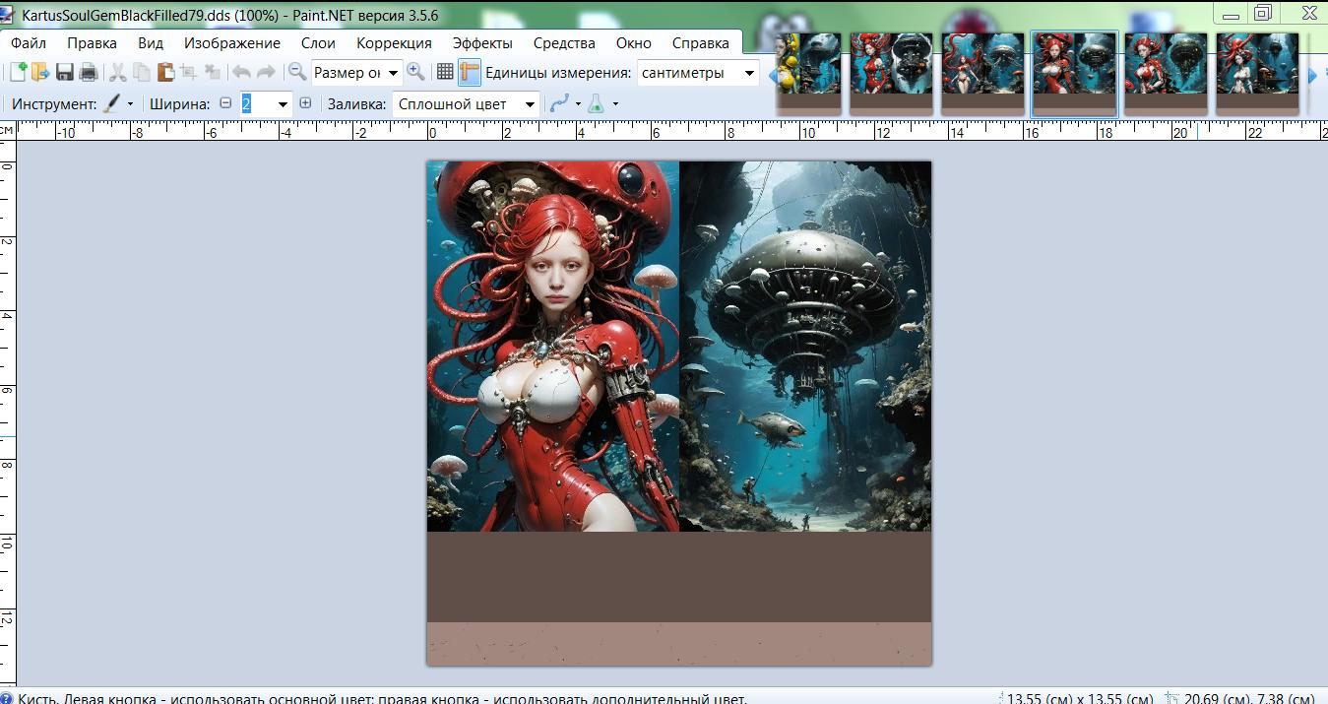Click the Cut scissors icon

tap(118, 72)
